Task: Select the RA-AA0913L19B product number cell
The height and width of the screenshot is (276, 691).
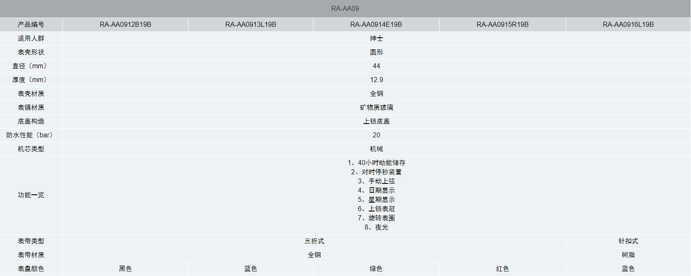Action: 251,24
